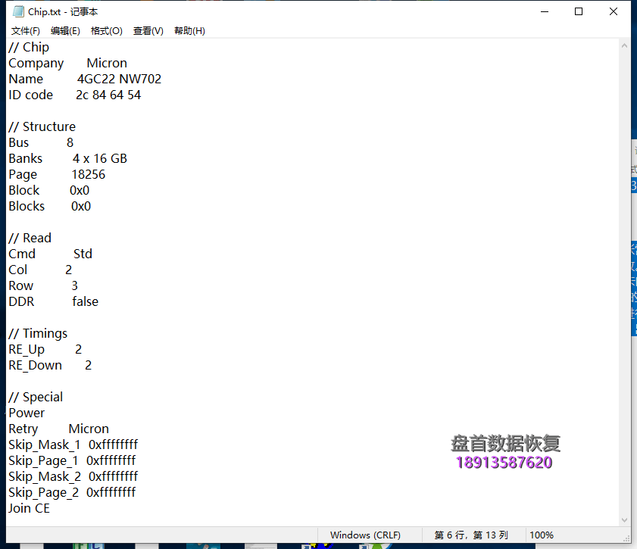This screenshot has width=637, height=549.
Task: Click the scroll down arrow
Action: click(x=624, y=519)
